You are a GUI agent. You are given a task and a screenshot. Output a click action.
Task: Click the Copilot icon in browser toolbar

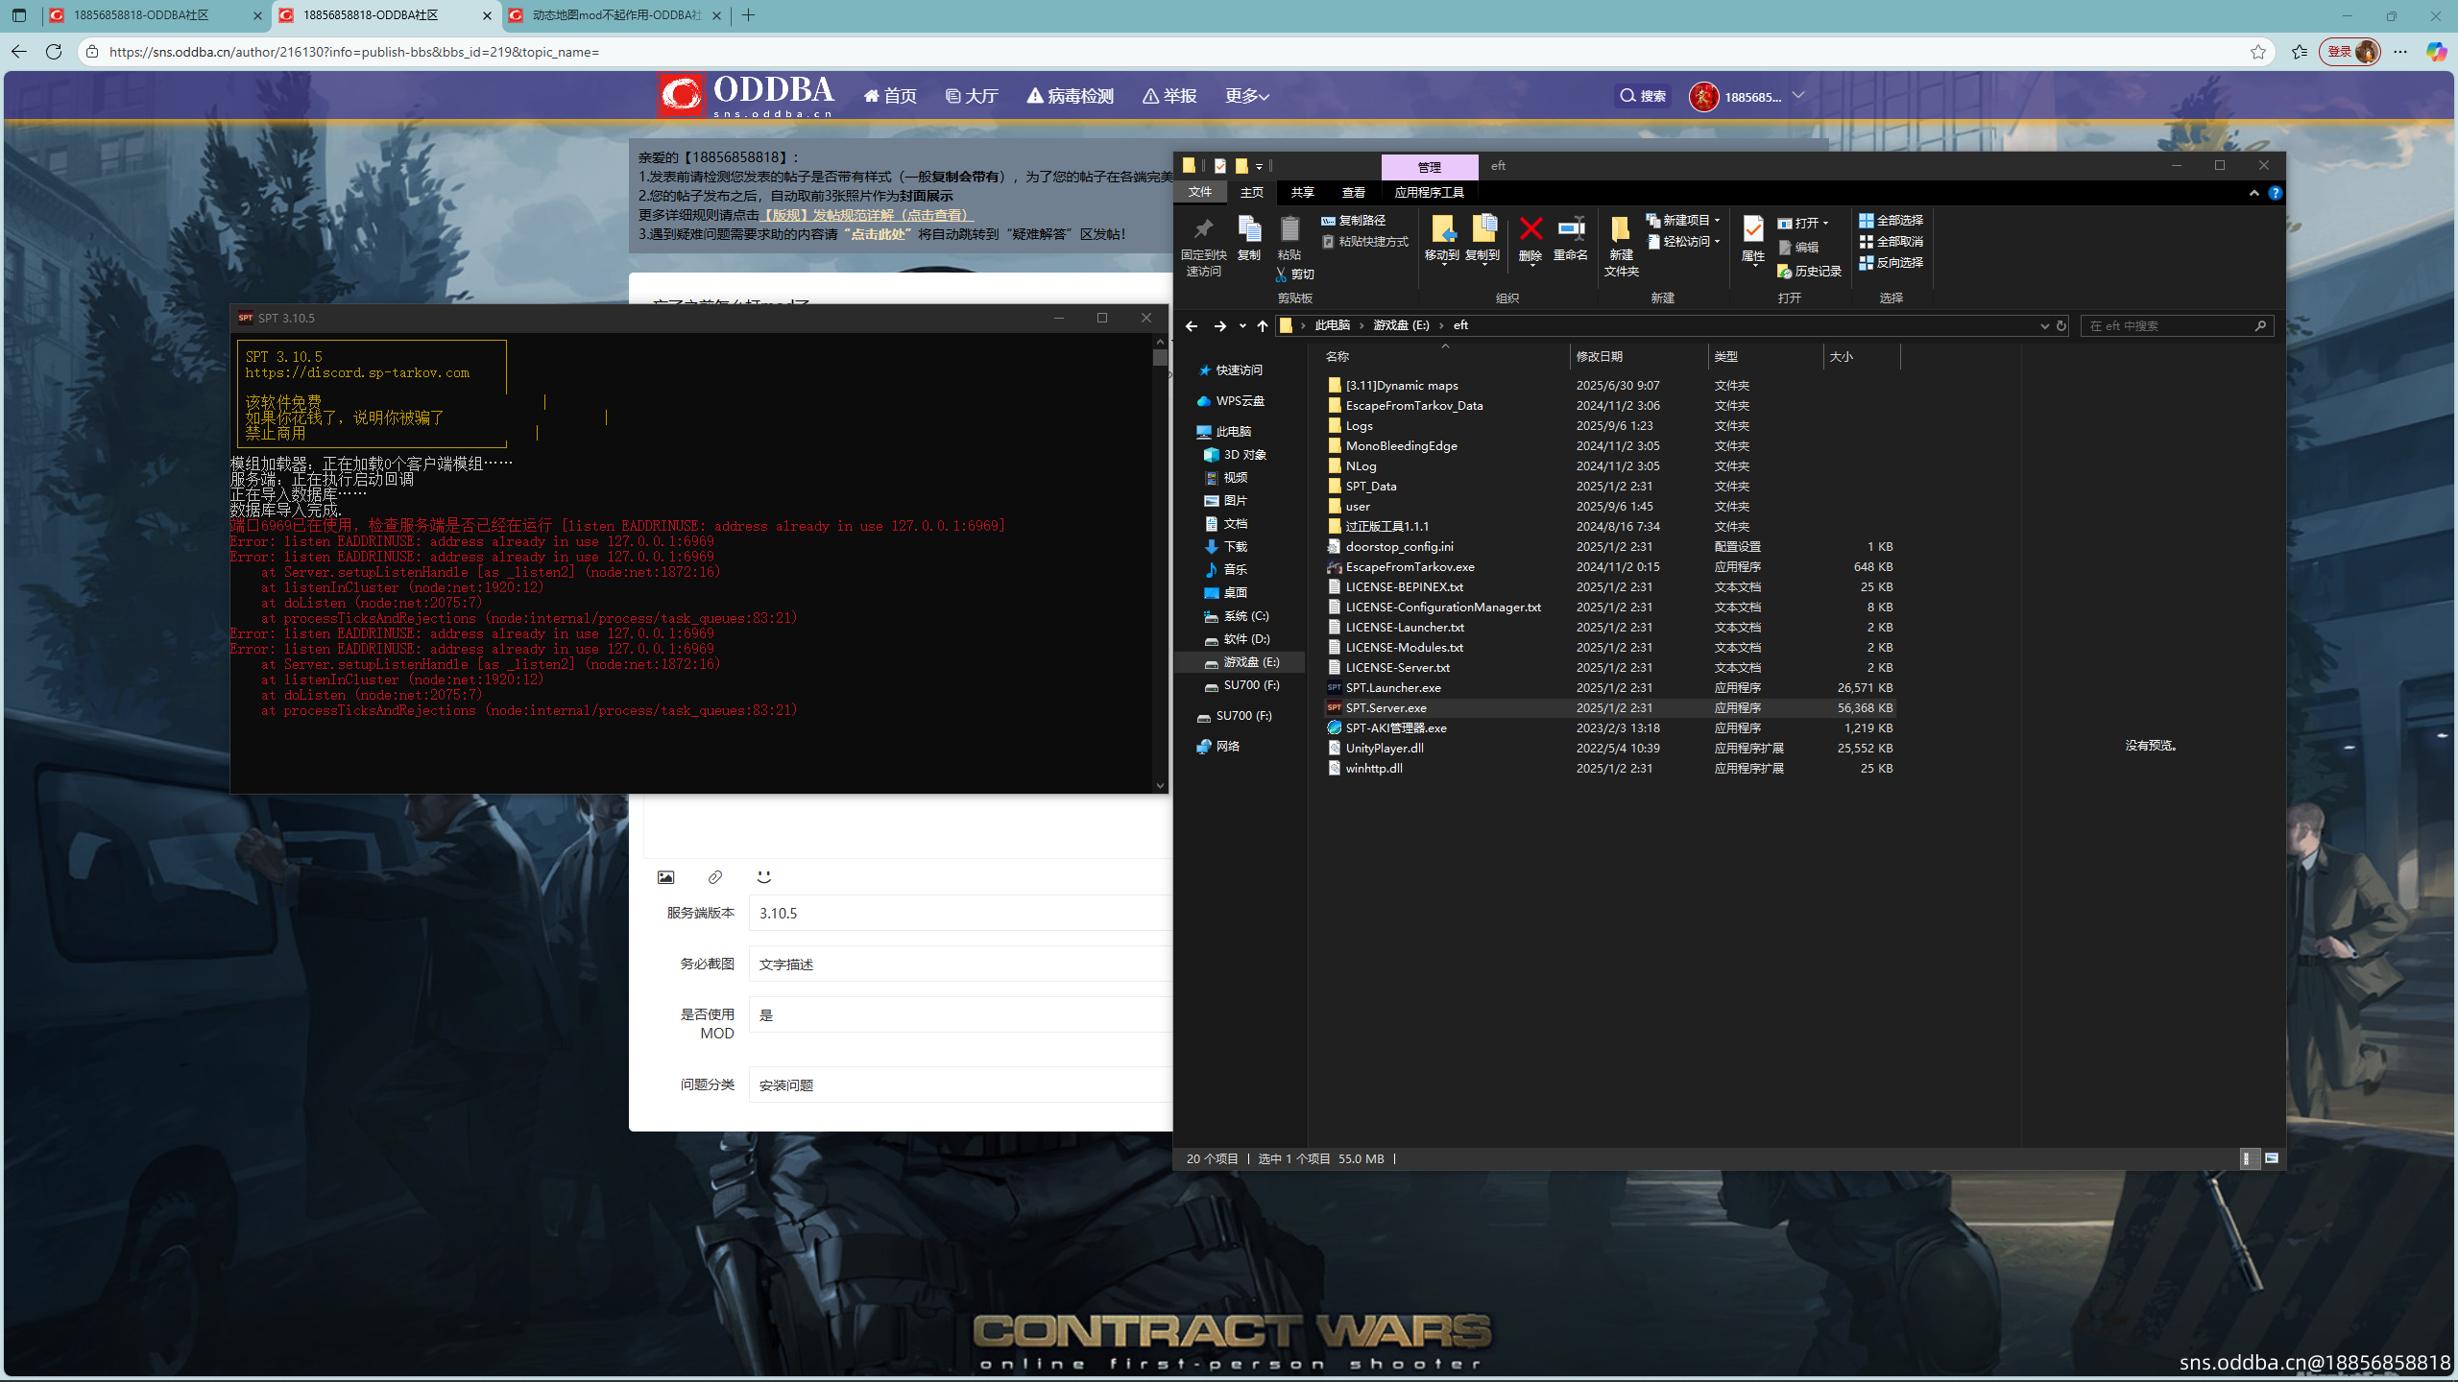tap(2435, 52)
